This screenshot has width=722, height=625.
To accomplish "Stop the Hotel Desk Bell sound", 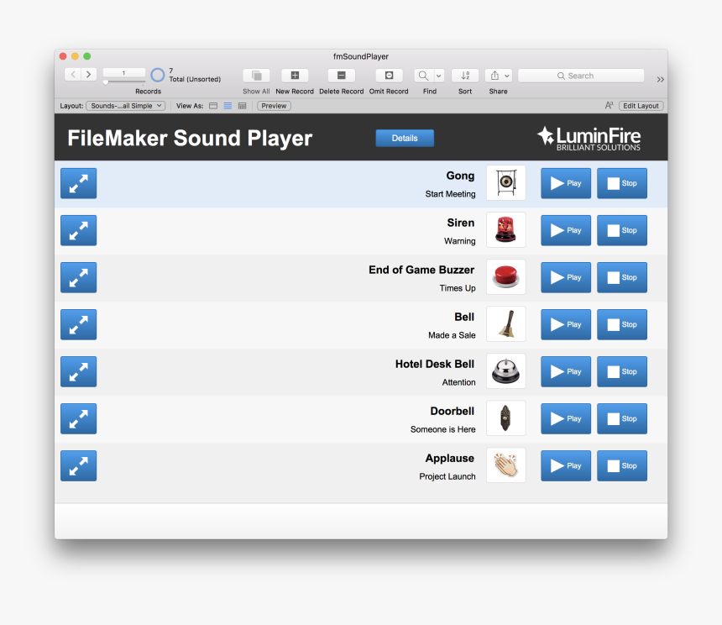I will coord(622,371).
